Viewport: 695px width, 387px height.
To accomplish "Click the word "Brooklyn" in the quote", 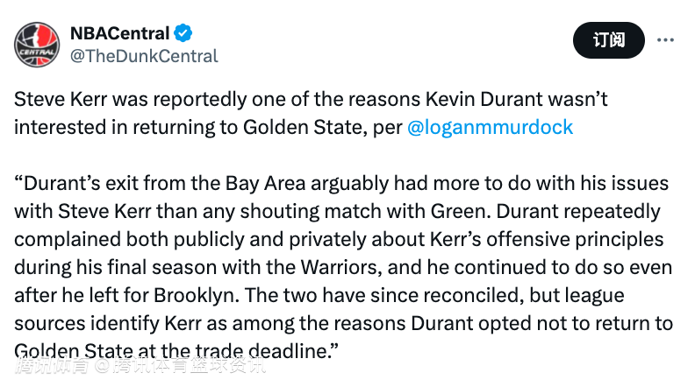I will (x=194, y=295).
